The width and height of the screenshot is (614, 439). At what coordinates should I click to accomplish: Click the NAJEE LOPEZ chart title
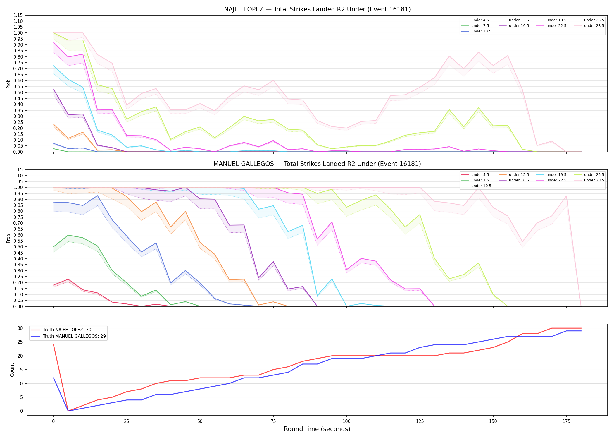(317, 9)
